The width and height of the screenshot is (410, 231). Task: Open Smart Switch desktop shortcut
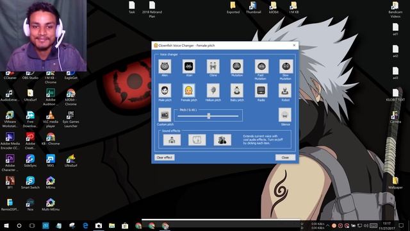coord(30,183)
